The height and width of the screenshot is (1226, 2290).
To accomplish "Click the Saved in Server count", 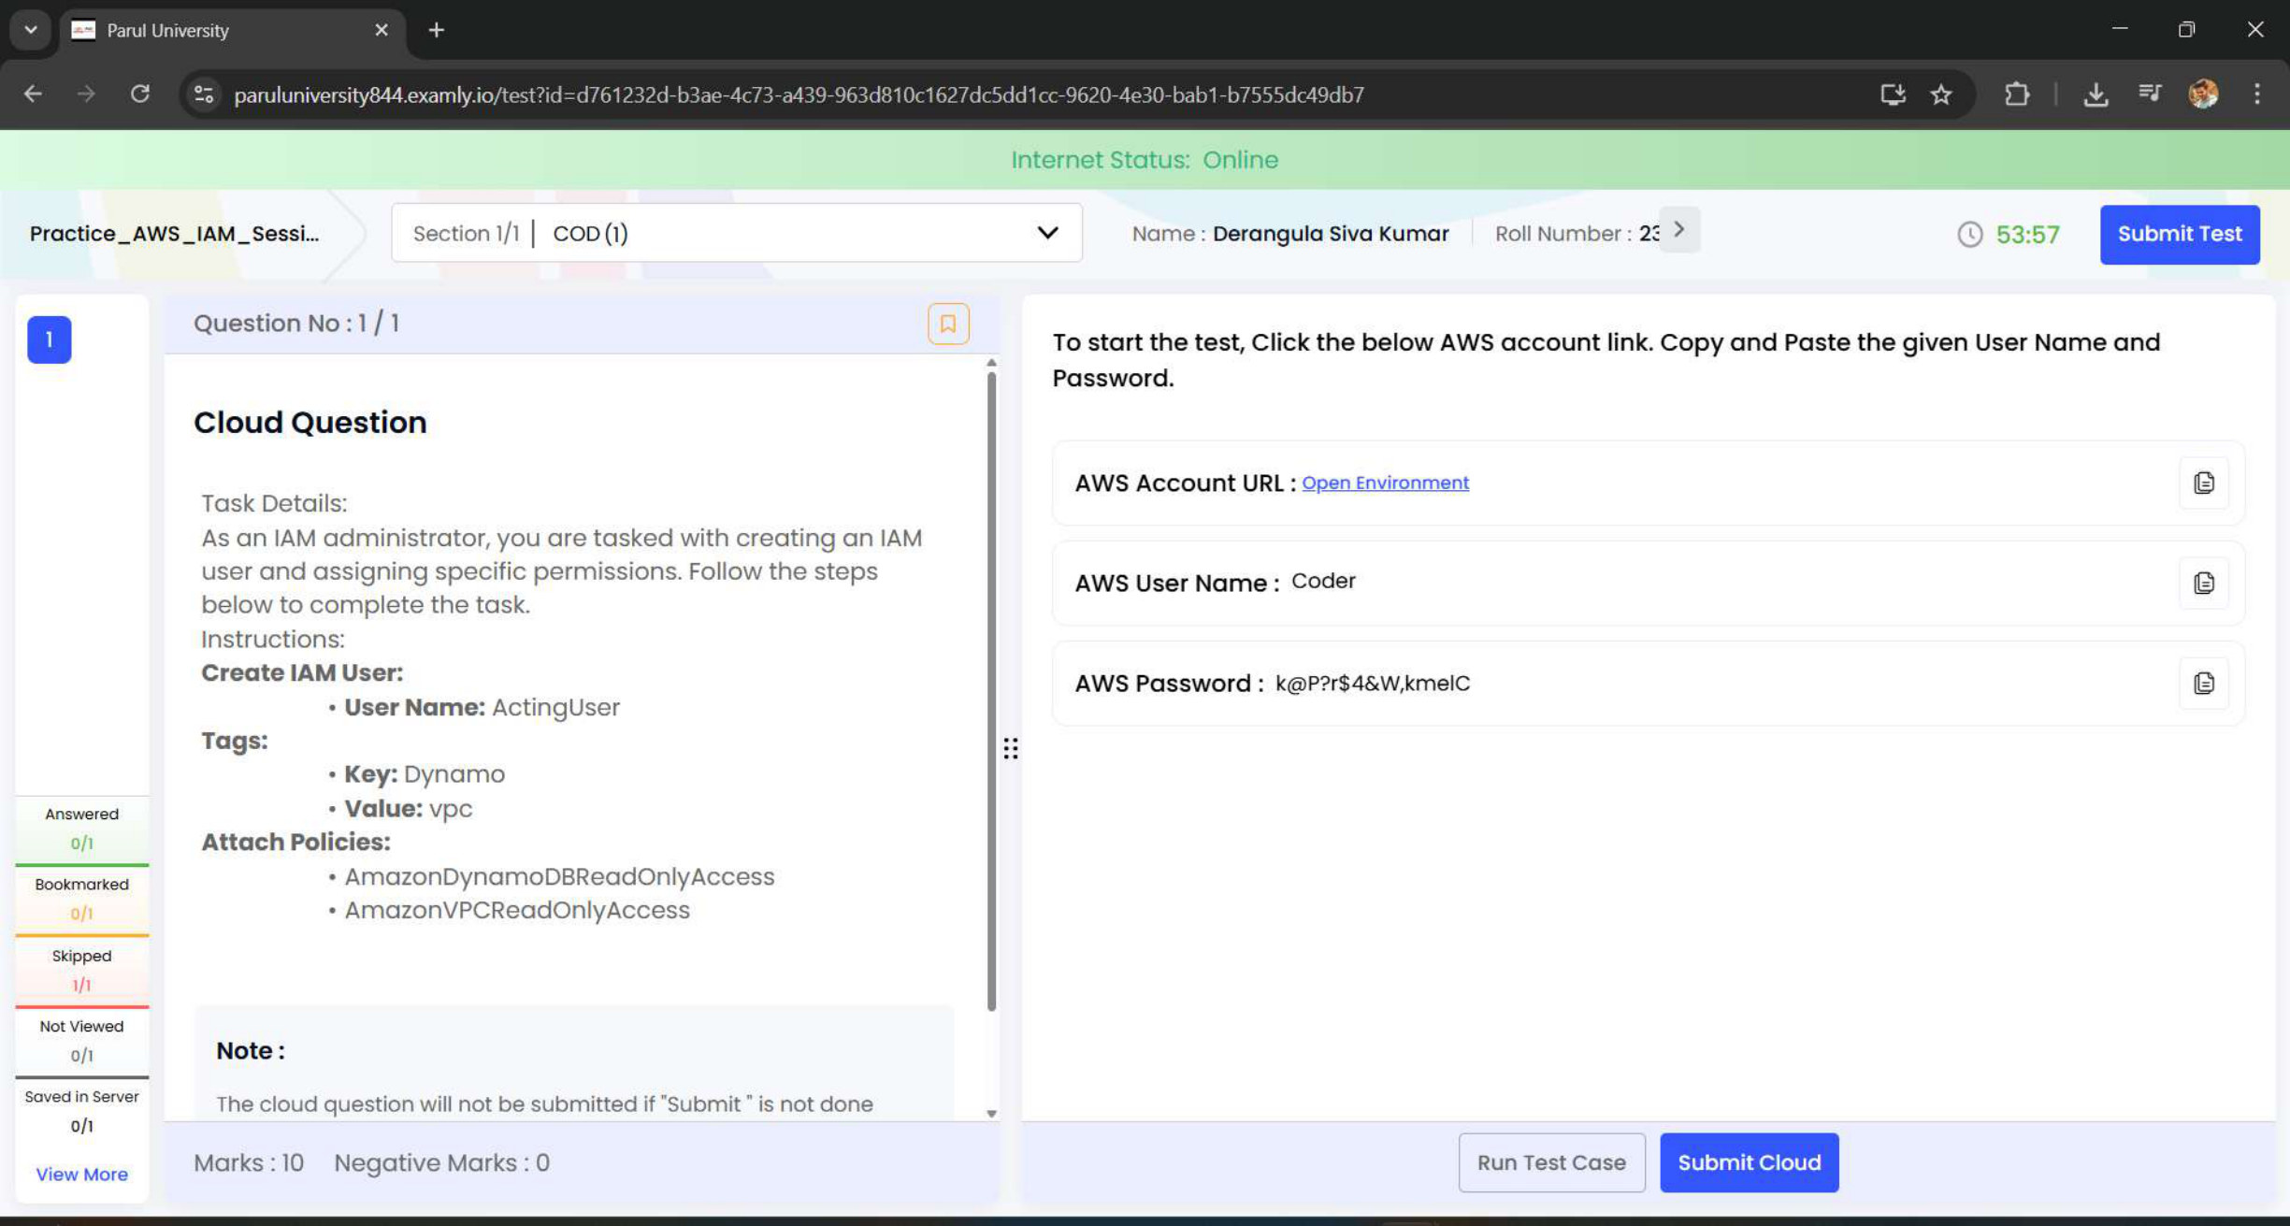I will 82,1125.
